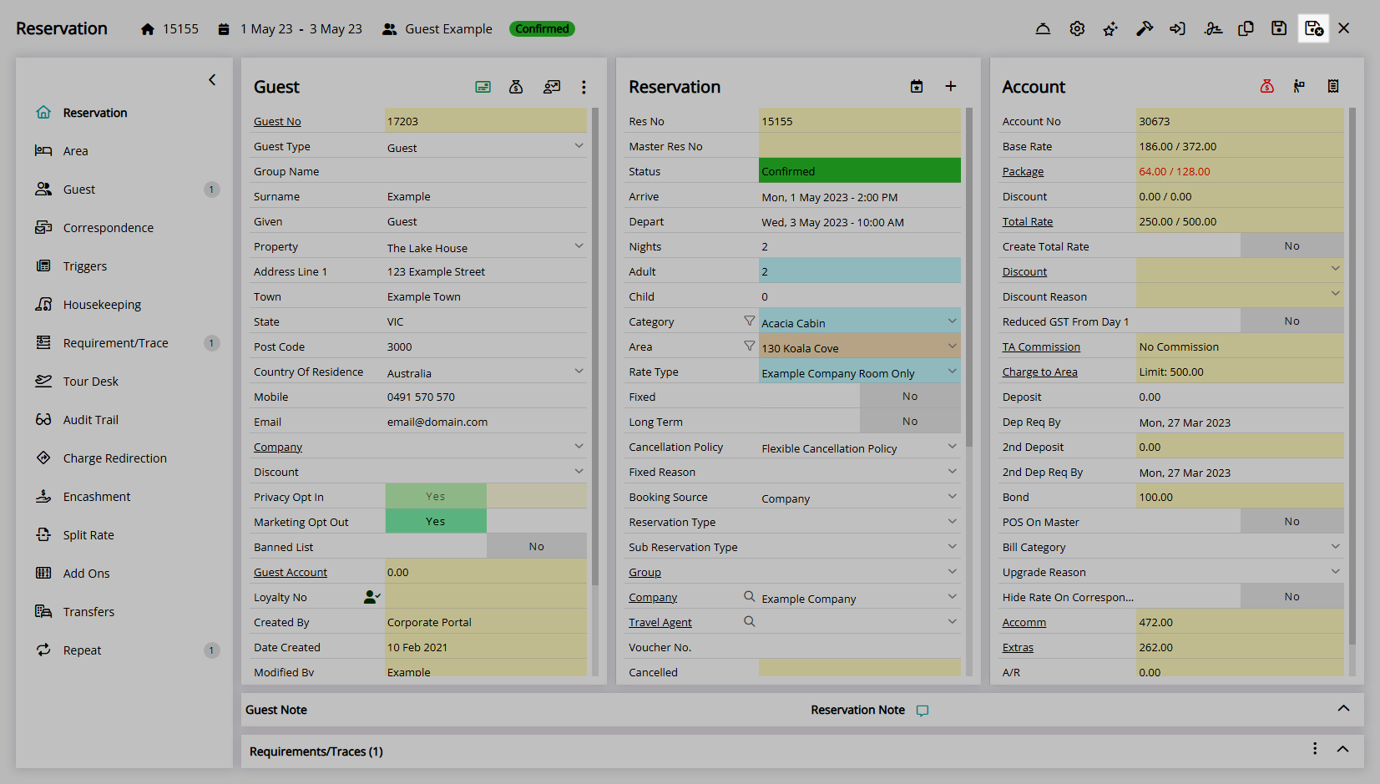
Task: Open the Guest Type dropdown
Action: click(x=486, y=146)
